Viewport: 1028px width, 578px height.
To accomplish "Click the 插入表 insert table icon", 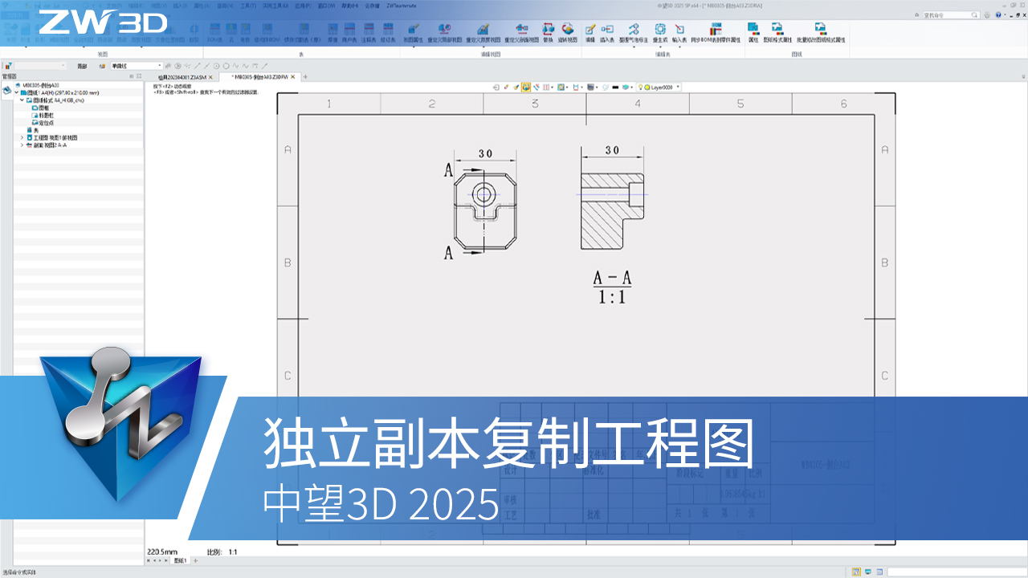I will pos(607,30).
